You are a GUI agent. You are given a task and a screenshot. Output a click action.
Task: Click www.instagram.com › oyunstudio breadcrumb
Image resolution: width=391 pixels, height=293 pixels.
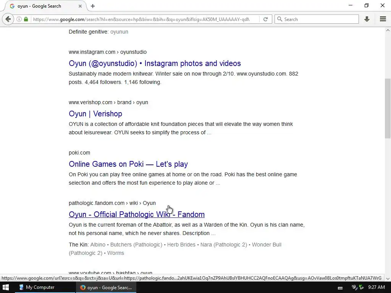[x=107, y=52]
